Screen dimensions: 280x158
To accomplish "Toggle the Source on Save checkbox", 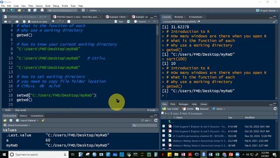I will 29,22.
